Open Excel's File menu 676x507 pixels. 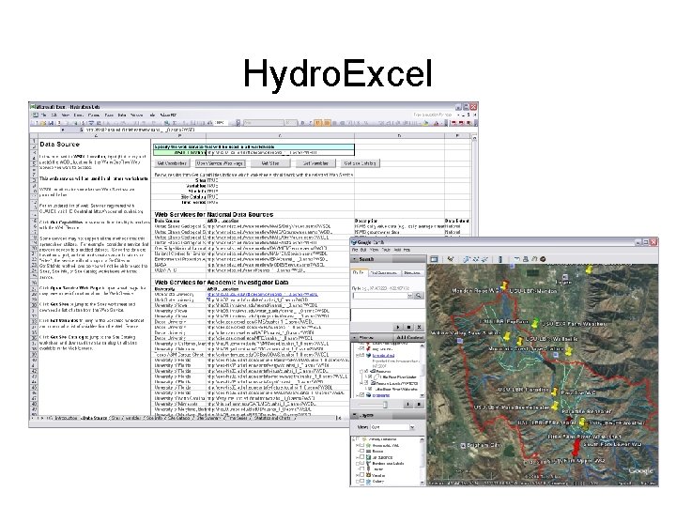click(43, 115)
